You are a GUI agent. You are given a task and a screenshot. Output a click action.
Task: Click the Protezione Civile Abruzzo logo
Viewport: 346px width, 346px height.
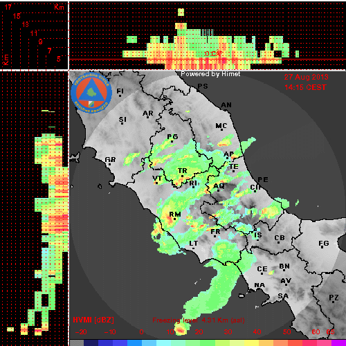point(91,93)
